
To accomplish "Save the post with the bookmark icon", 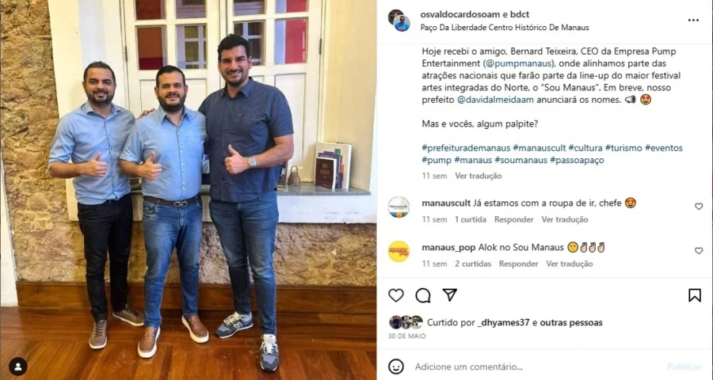I will tap(694, 295).
